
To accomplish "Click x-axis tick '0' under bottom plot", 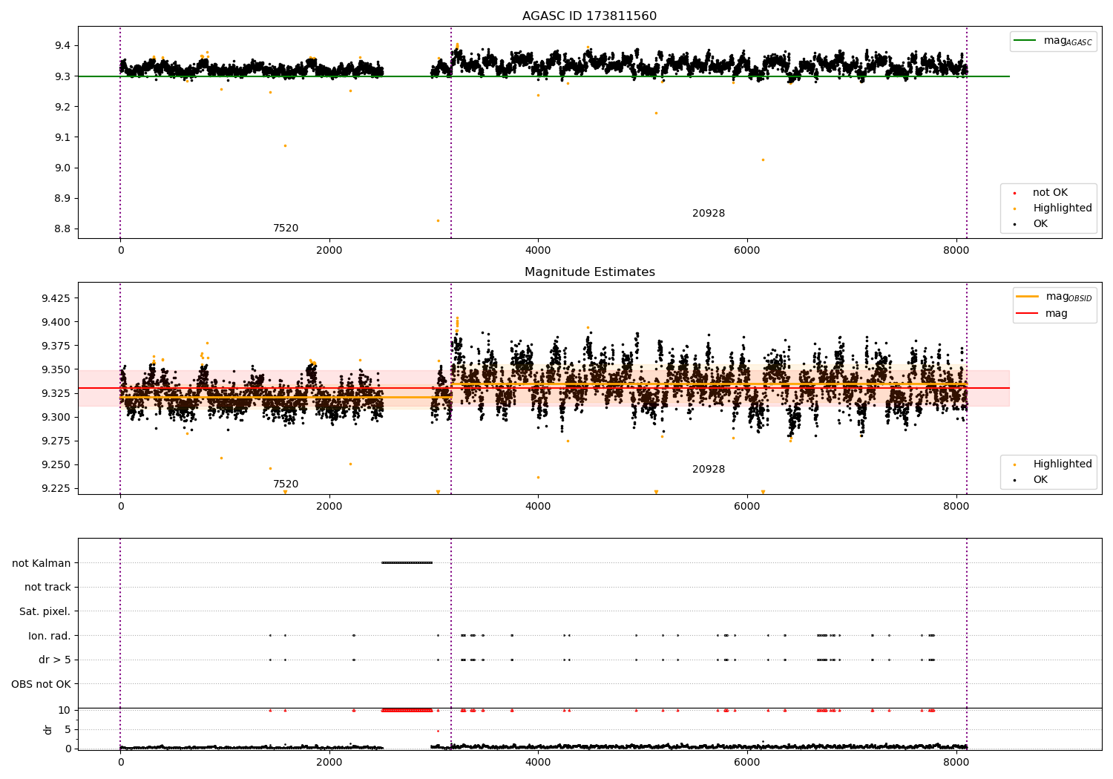I will click(120, 762).
